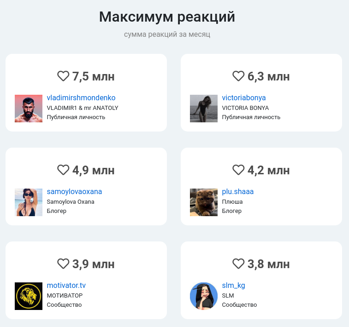Open the slm_kg profile link

pos(233,286)
